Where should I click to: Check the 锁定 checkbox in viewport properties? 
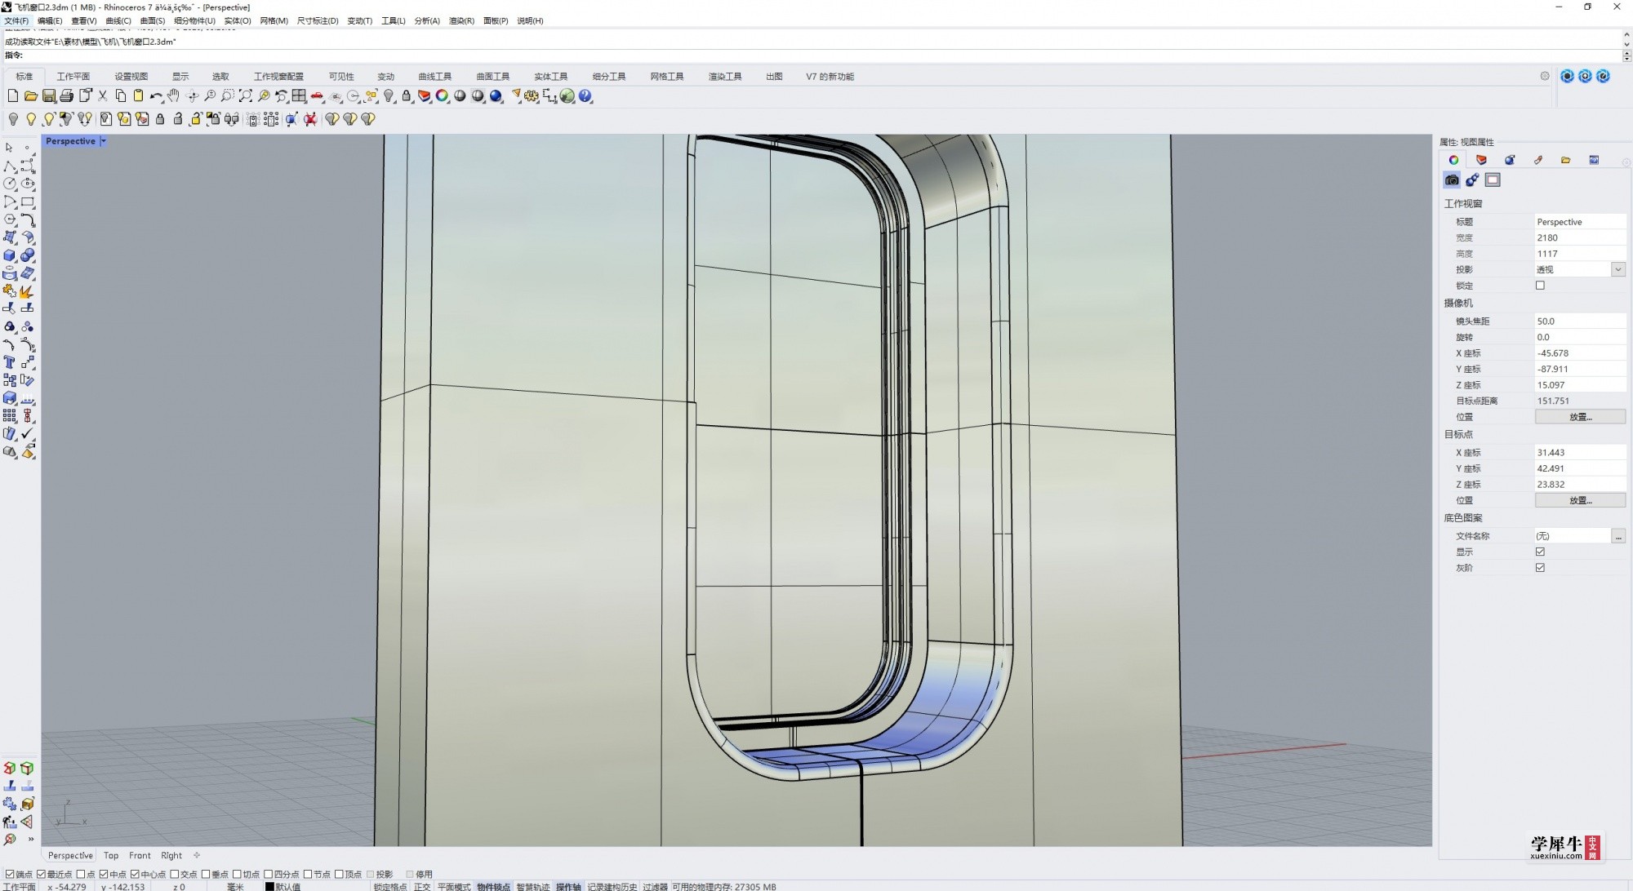tap(1540, 286)
